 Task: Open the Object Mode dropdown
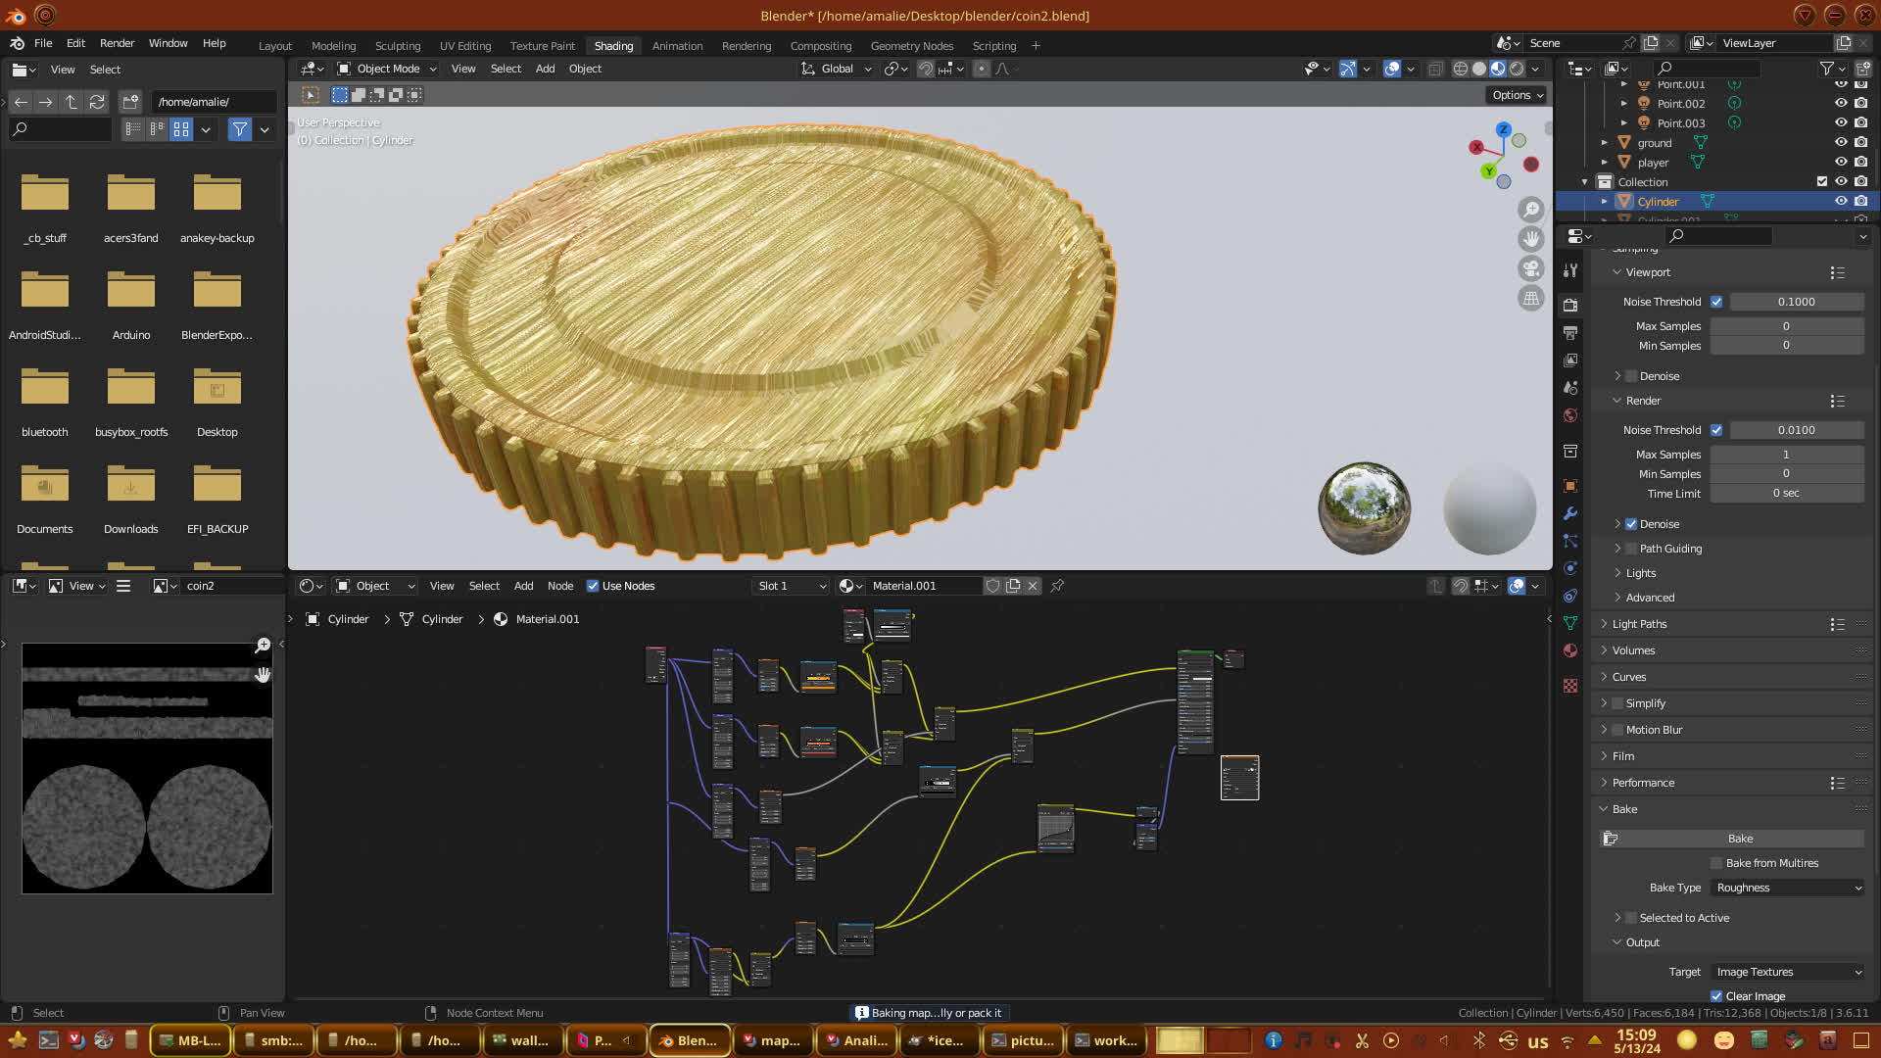387,69
